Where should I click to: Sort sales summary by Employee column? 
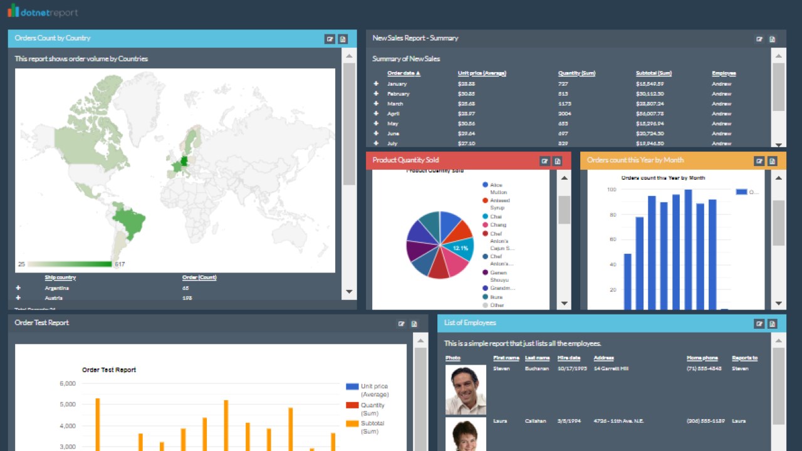point(724,73)
